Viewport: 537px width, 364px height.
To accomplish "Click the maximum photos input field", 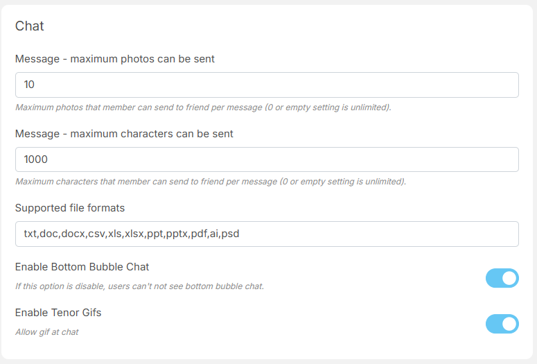I will (267, 85).
